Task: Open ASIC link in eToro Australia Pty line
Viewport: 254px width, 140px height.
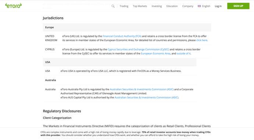Action: (142, 89)
